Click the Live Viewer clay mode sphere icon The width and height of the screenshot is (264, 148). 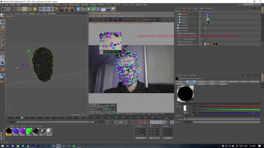coord(120,20)
